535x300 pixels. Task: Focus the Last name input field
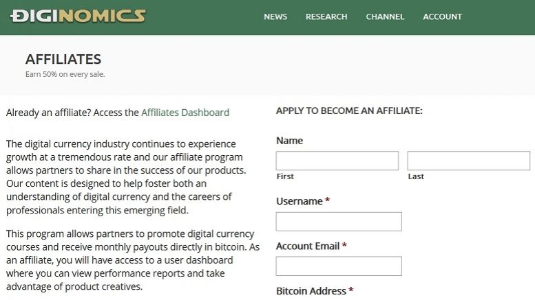[468, 161]
